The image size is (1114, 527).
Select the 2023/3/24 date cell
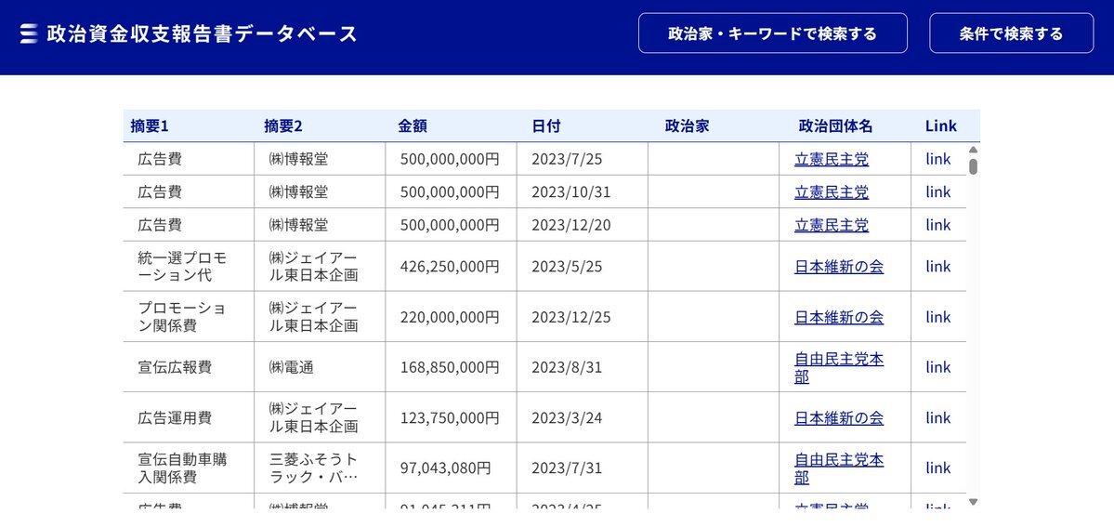click(582, 418)
